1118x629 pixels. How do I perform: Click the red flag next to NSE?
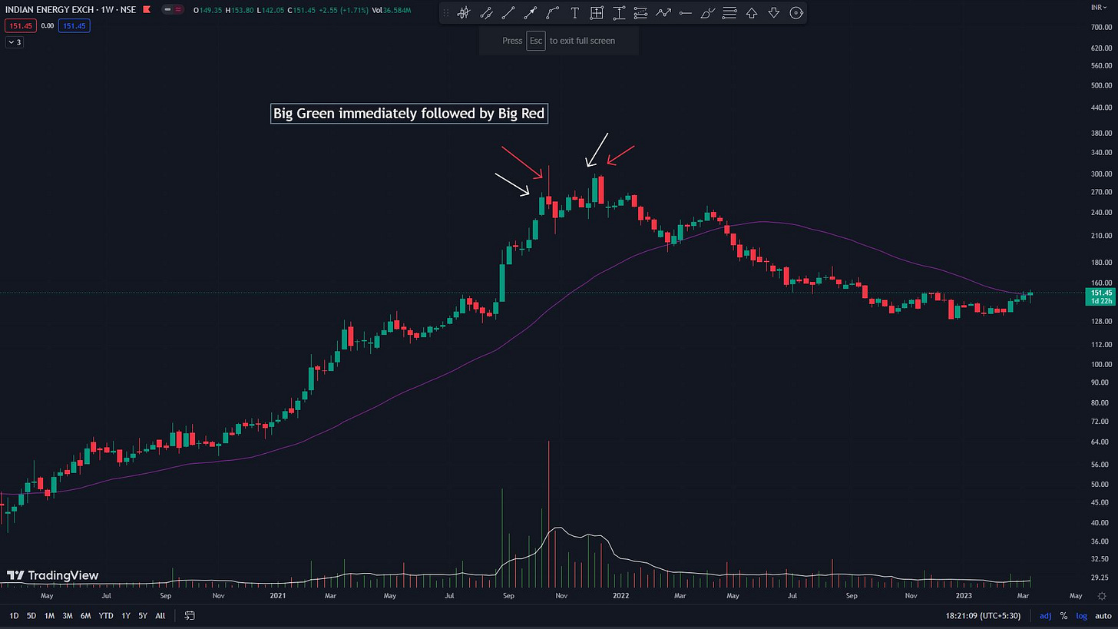[x=145, y=9]
